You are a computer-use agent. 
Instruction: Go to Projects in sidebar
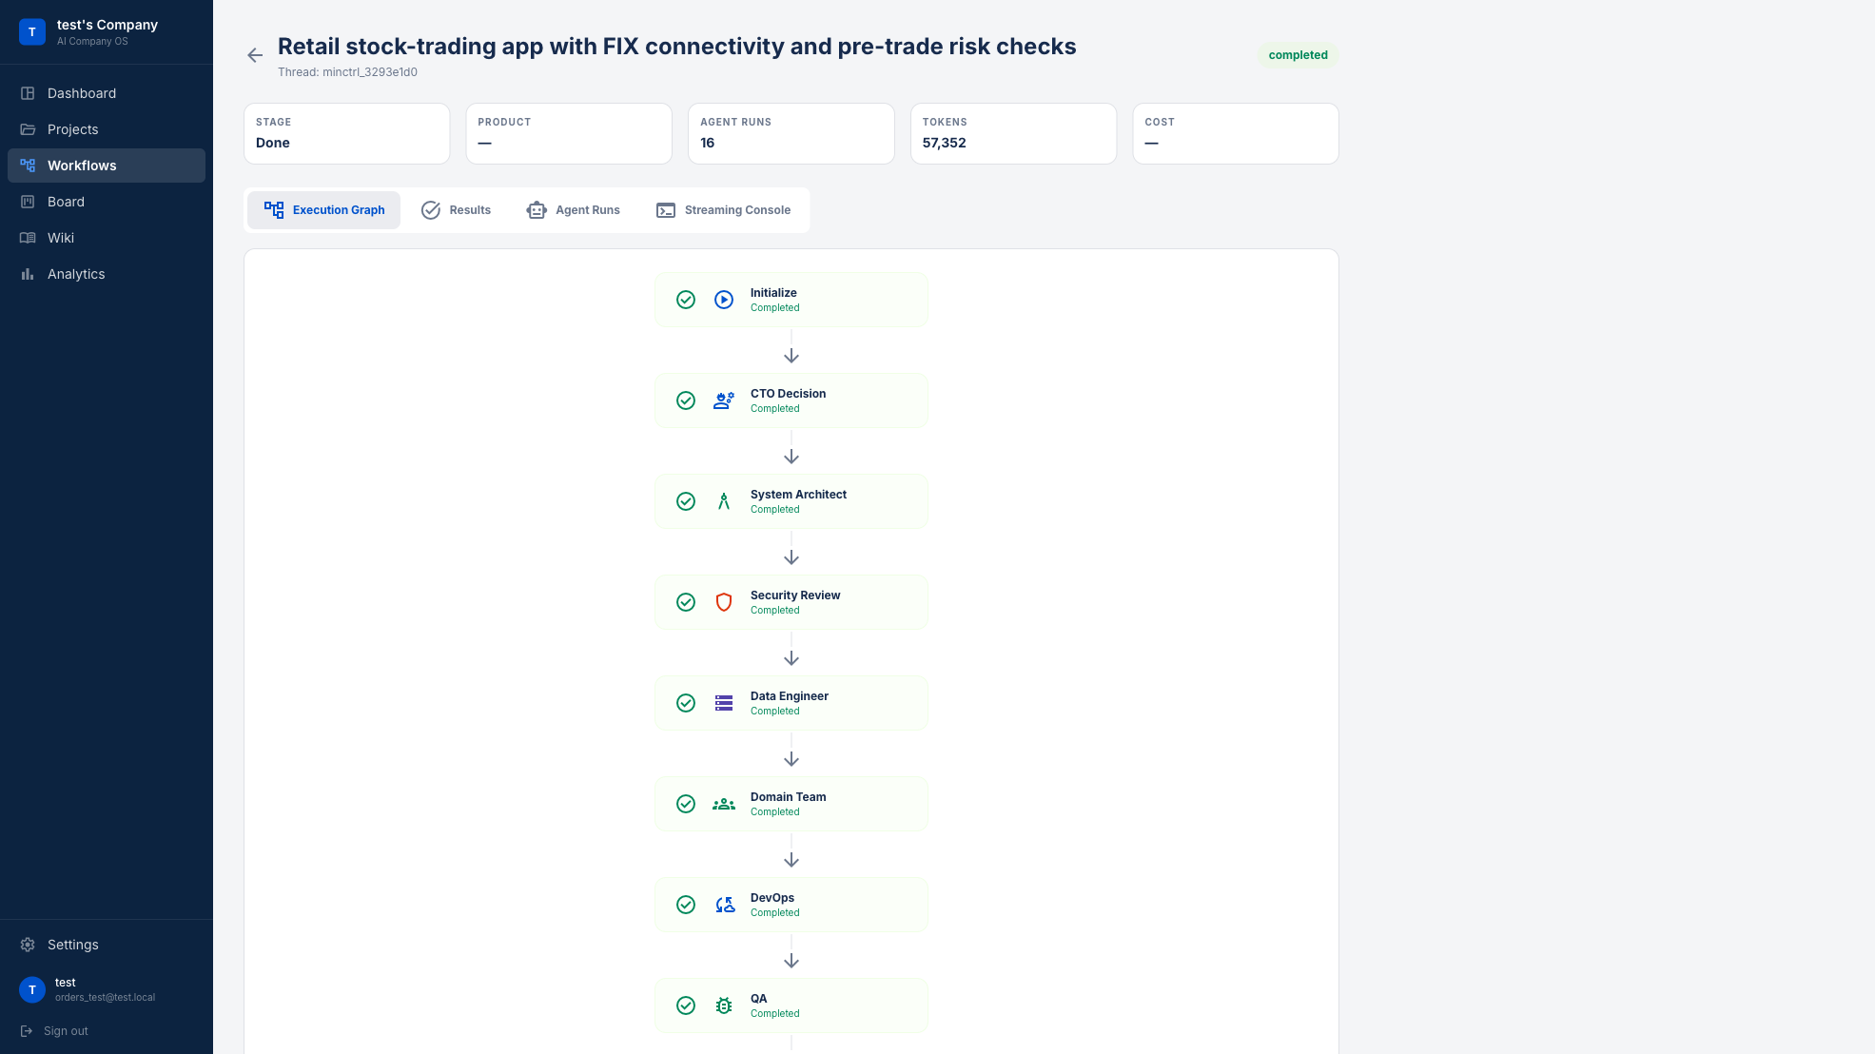click(72, 129)
